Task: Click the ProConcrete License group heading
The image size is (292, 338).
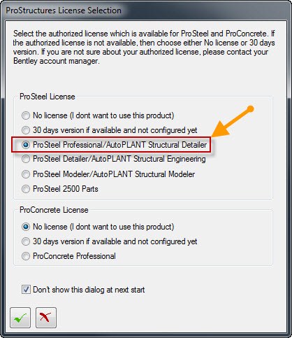Action: coord(54,210)
